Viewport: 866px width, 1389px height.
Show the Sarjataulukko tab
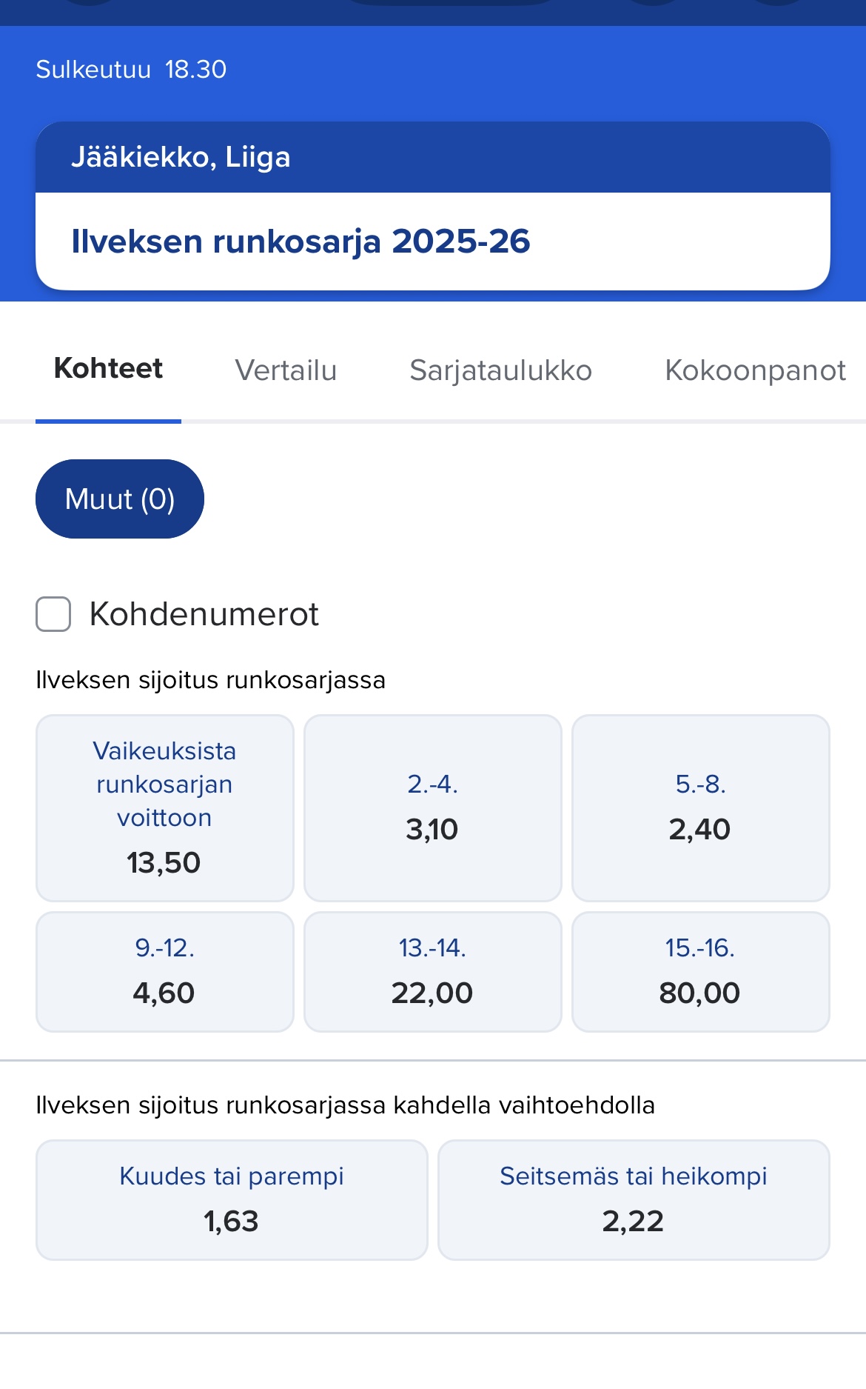500,370
